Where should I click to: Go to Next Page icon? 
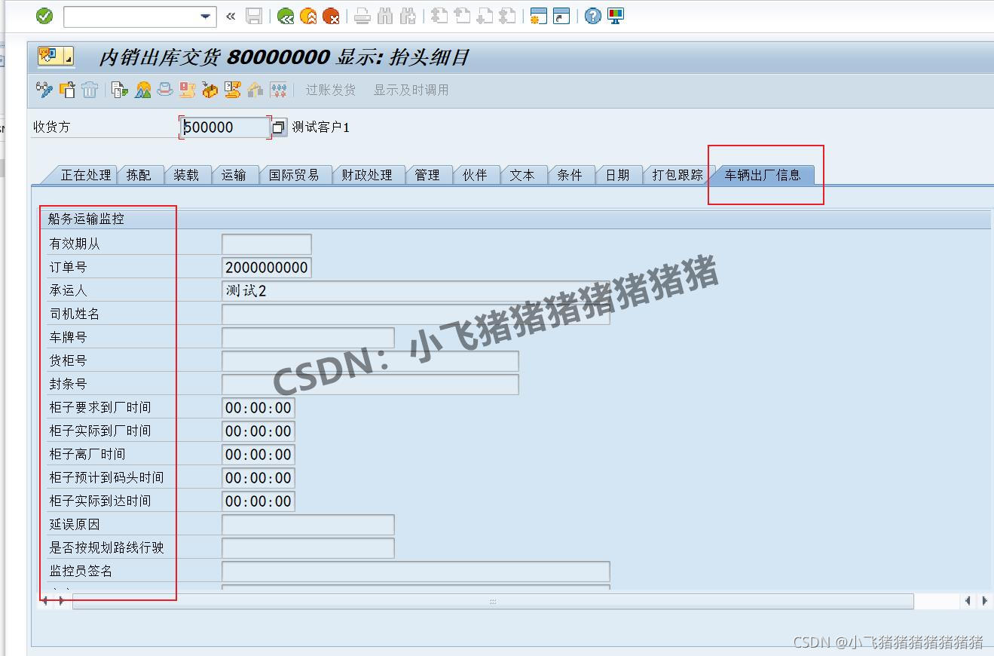coord(485,16)
